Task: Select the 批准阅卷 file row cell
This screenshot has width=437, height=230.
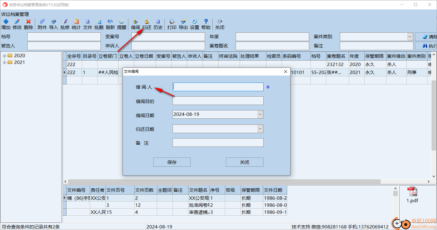Action: pos(199,205)
